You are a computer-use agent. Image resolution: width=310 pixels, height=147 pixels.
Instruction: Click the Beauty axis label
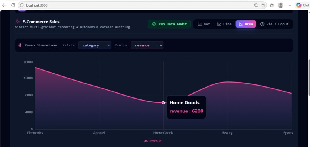point(227,133)
